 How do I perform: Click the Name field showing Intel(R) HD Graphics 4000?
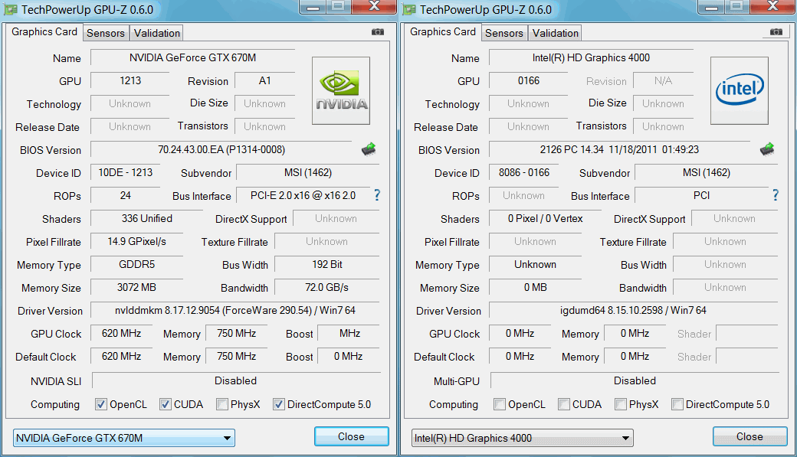(x=591, y=57)
